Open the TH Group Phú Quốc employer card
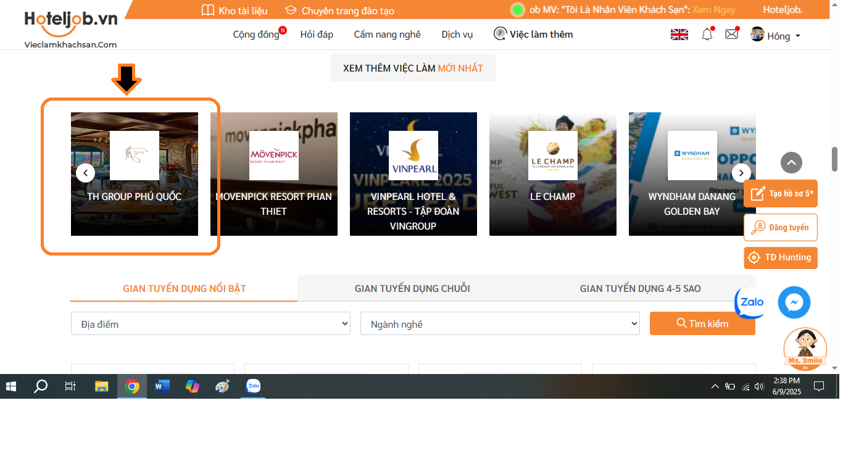843x474 pixels. point(135,174)
